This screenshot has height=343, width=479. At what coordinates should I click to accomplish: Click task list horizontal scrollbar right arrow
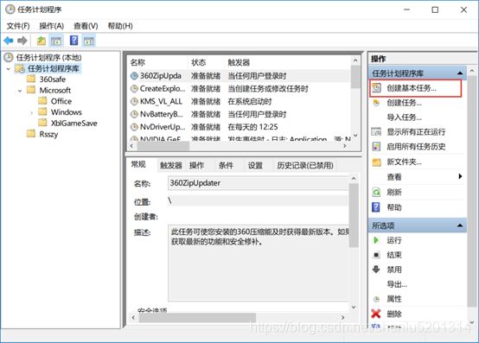click(x=345, y=146)
